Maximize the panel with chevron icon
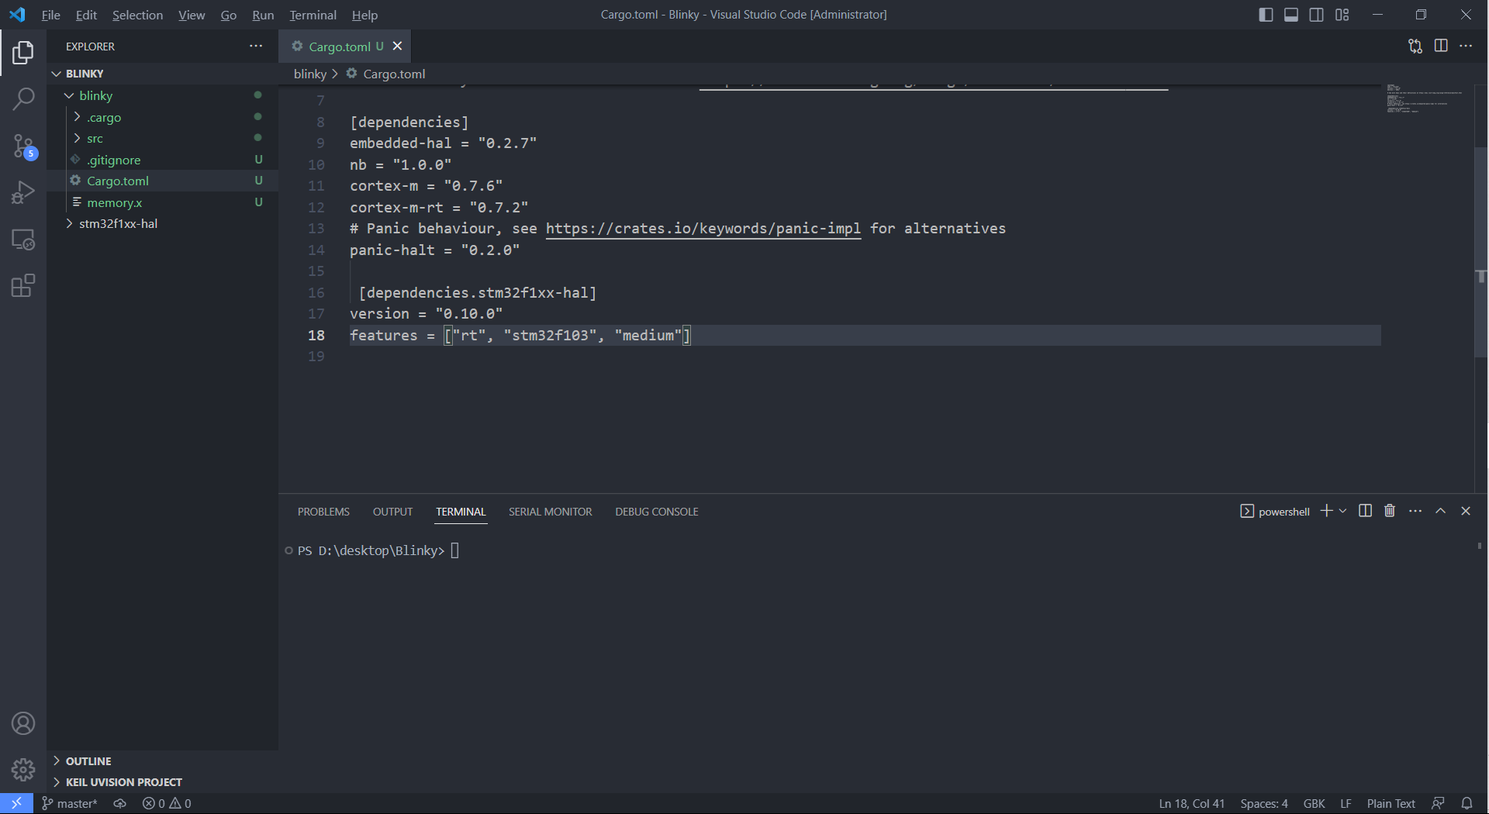 tap(1441, 511)
